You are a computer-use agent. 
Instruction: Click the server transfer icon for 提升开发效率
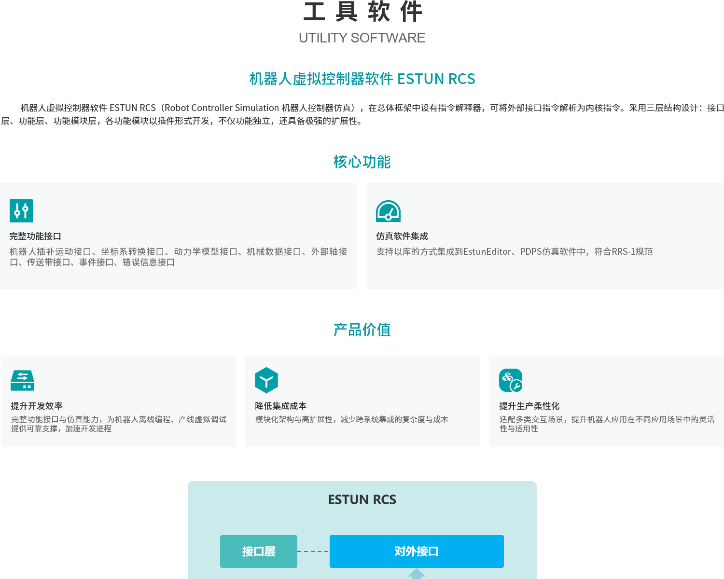tap(22, 380)
